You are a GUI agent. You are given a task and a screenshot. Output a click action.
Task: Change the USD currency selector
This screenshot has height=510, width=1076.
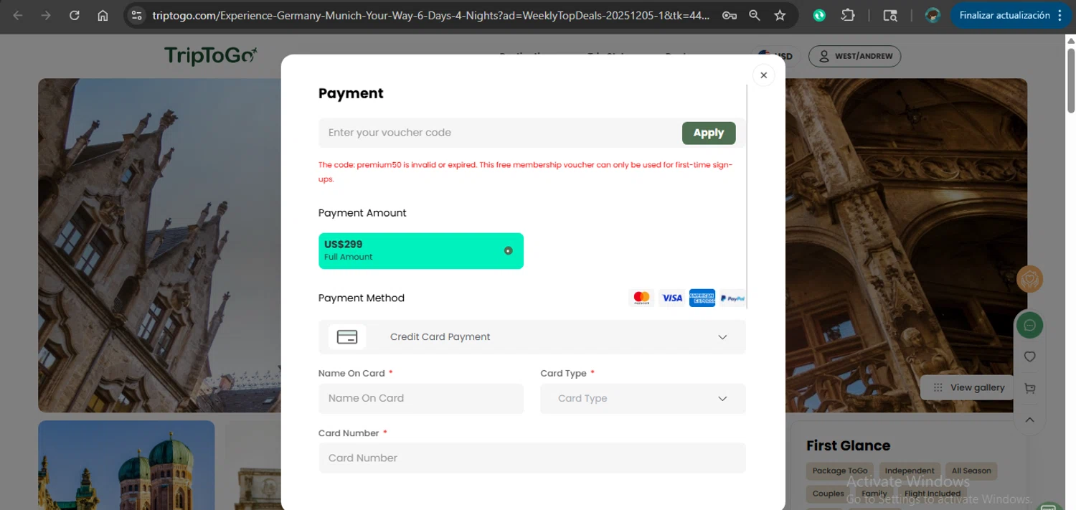776,56
